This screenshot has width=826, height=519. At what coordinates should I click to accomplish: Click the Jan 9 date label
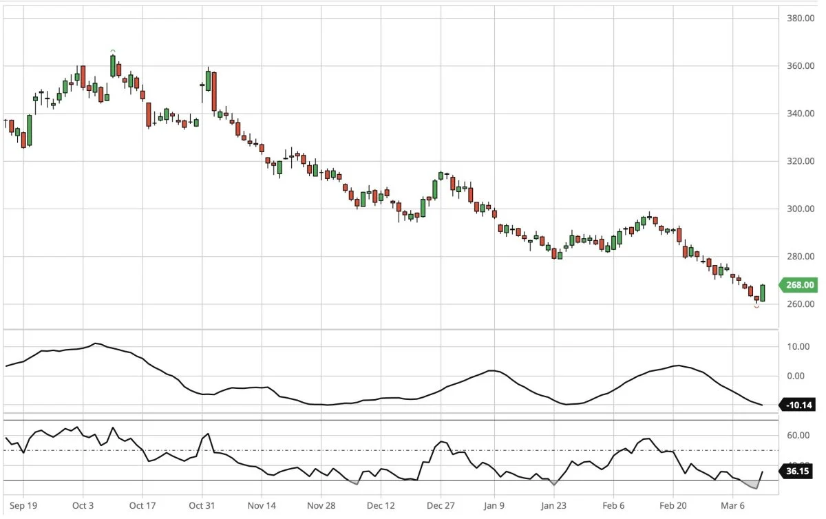coord(494,505)
